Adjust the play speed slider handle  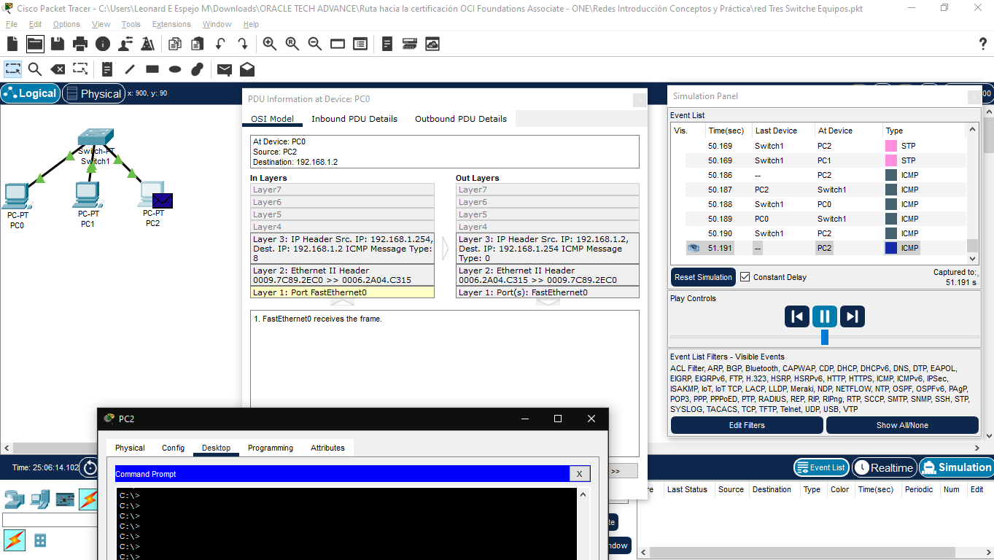pyautogui.click(x=825, y=337)
